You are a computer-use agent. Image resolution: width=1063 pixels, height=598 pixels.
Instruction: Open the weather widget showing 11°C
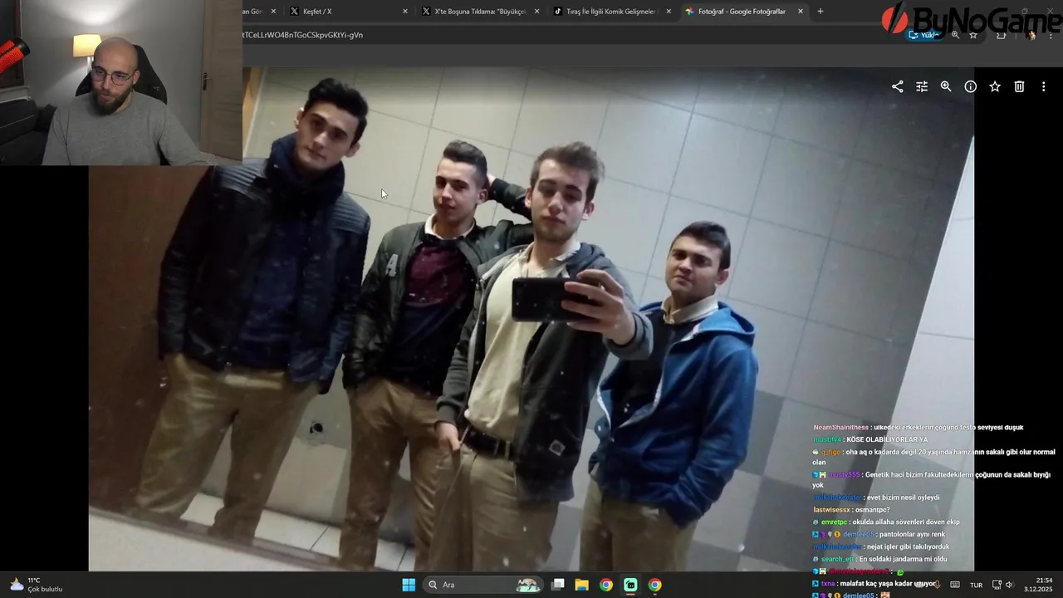pos(37,585)
